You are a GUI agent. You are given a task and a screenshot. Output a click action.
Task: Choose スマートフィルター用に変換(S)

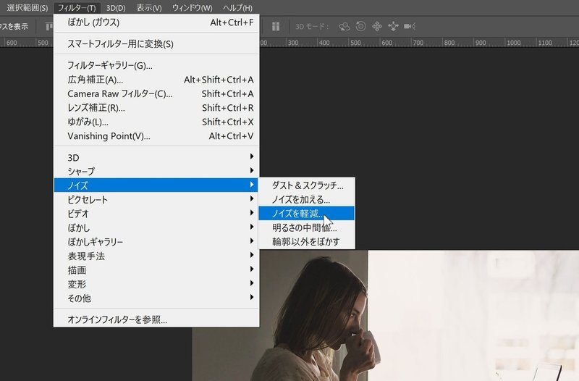pos(156,44)
